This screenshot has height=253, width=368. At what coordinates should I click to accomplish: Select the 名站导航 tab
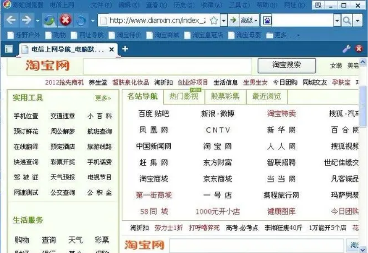(143, 96)
